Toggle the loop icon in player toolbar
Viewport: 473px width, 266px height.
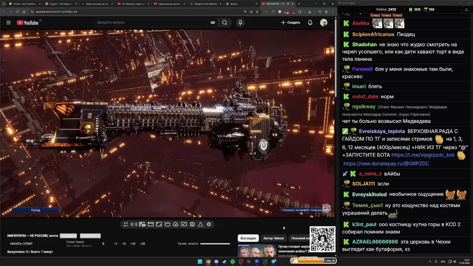click(x=126, y=224)
